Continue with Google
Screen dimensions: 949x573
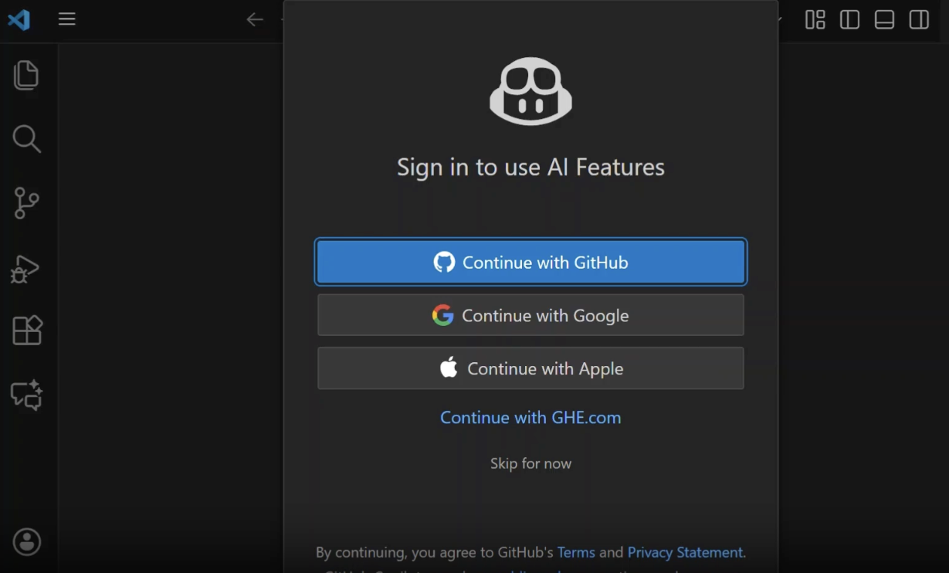530,314
